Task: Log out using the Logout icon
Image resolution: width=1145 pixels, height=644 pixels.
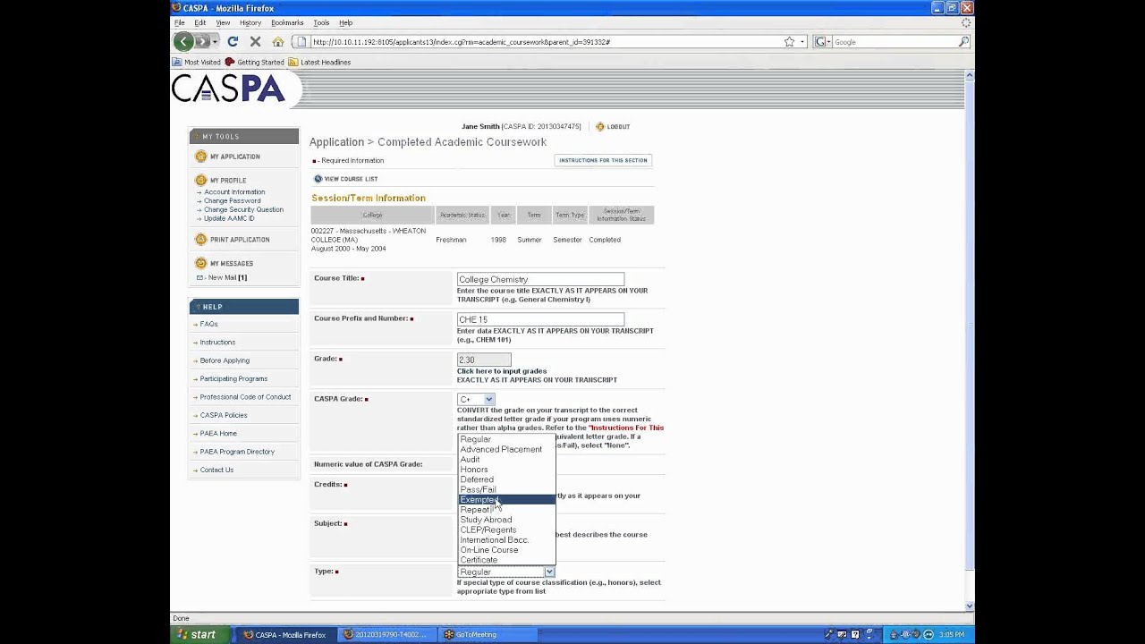Action: click(x=613, y=127)
